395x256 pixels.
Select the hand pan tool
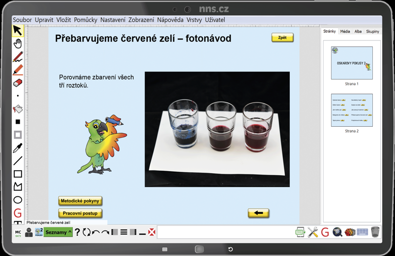(x=18, y=43)
